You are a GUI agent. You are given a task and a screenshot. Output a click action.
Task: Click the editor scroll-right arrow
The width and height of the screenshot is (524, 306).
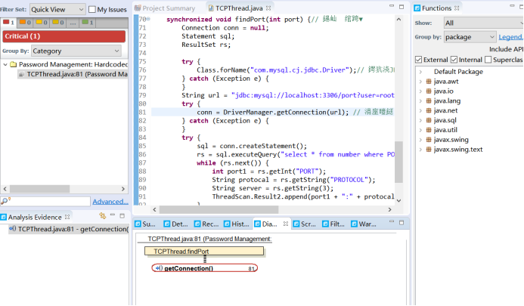[x=389, y=209]
